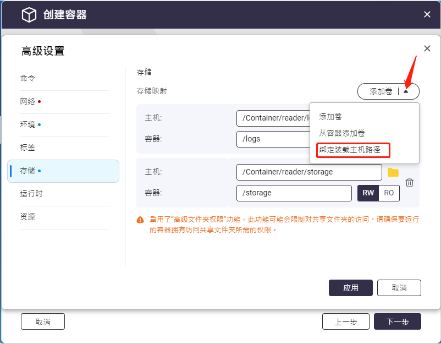This screenshot has width=441, height=344.
Task: Select the 存储 settings section
Action: pos(63,171)
